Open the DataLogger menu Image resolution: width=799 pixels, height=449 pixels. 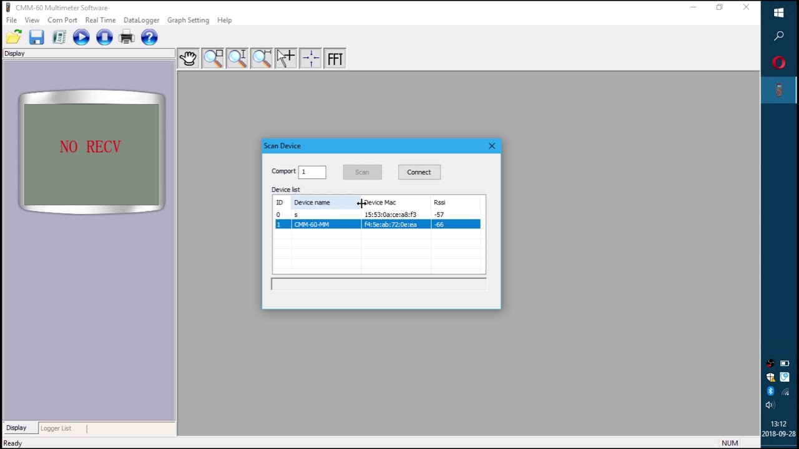point(142,20)
